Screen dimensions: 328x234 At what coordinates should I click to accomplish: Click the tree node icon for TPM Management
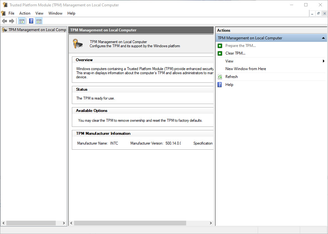pyautogui.click(x=4, y=30)
